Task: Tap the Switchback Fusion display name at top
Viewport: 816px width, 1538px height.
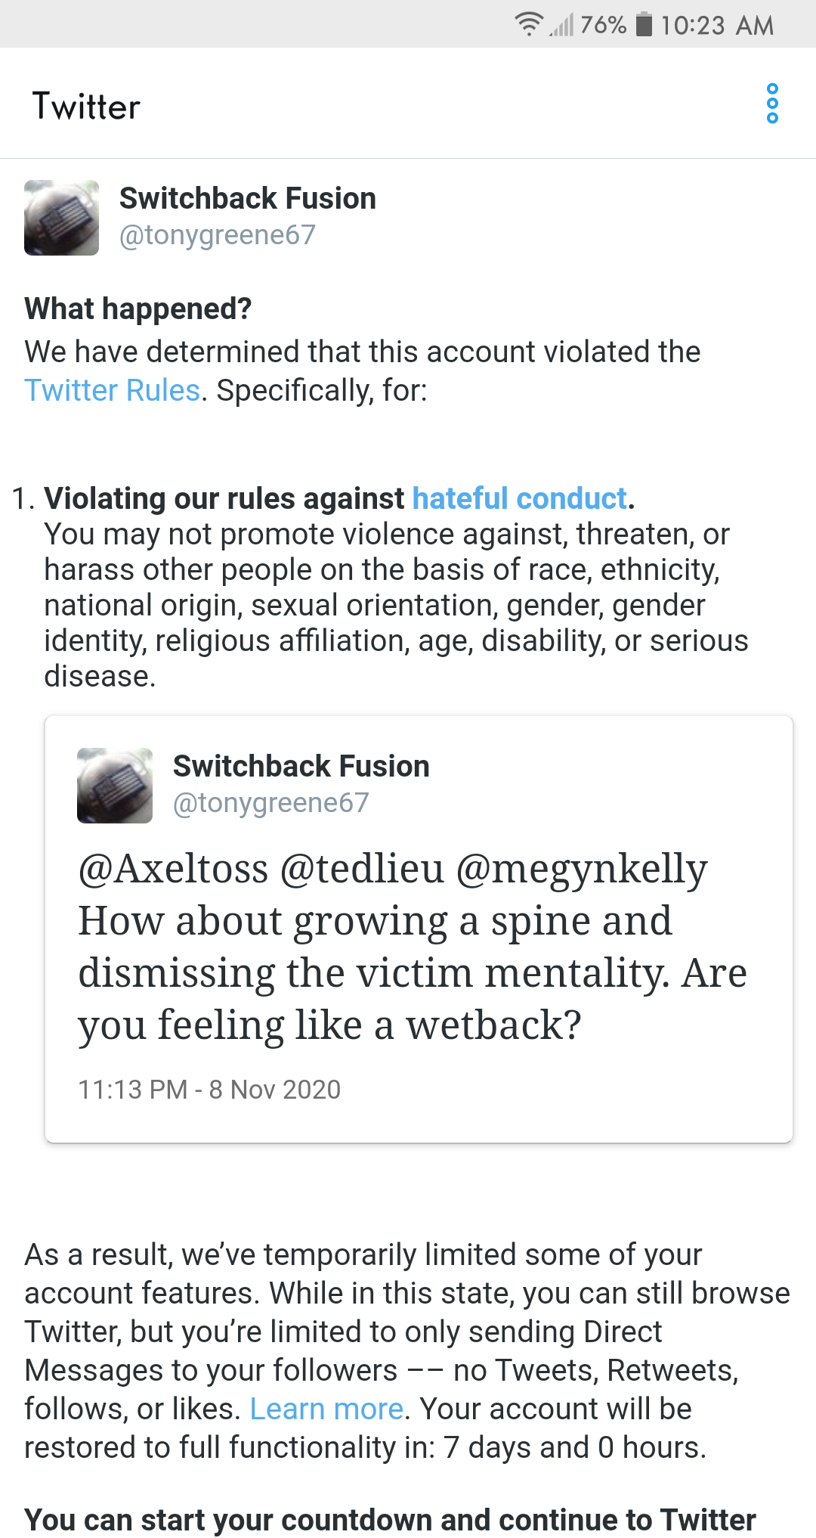Action: click(248, 198)
